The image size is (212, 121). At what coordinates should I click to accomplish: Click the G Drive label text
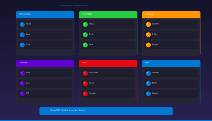[x=155, y=34]
